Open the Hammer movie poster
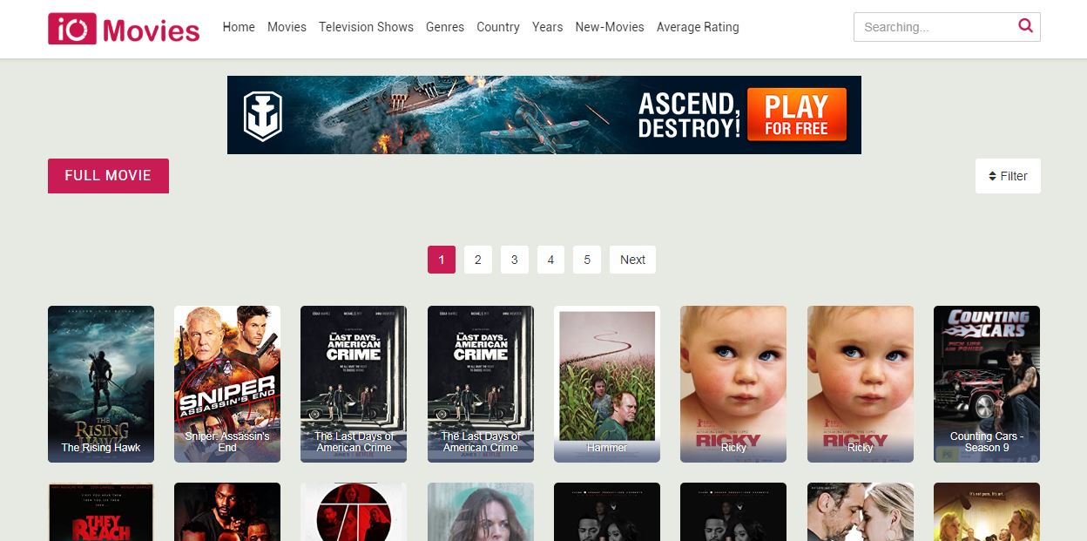 click(606, 383)
